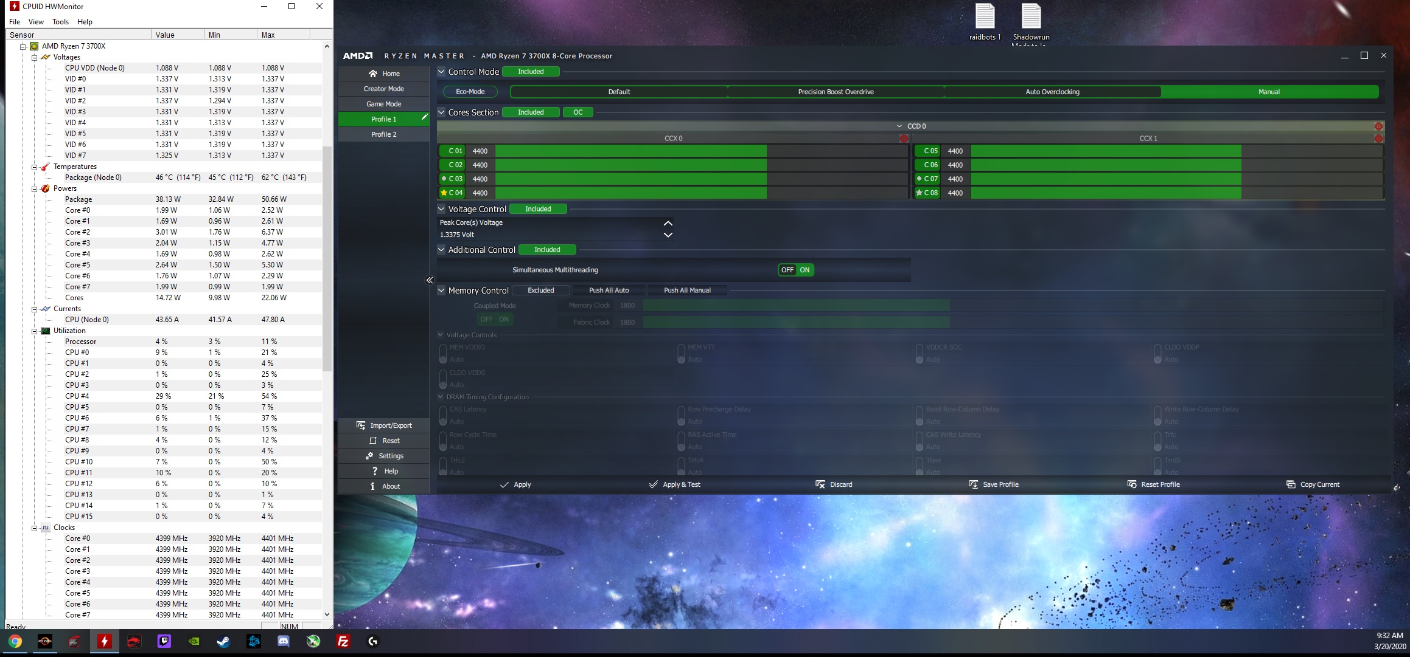Open Discord from the taskbar
Screen dimensions: 1410x657
(284, 641)
